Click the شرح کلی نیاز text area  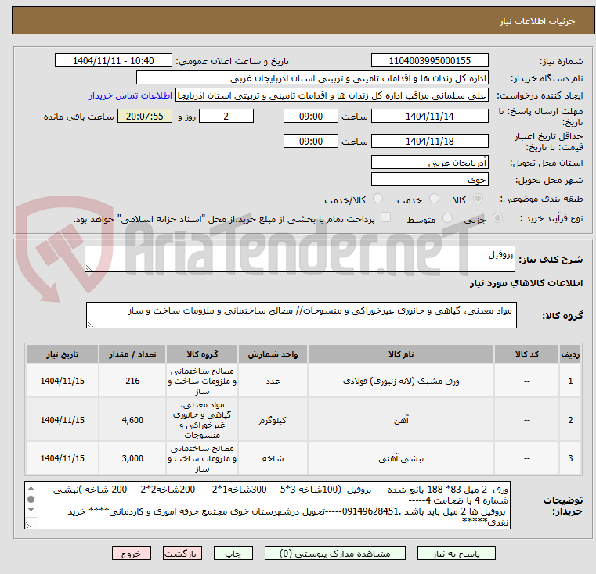coord(299,259)
